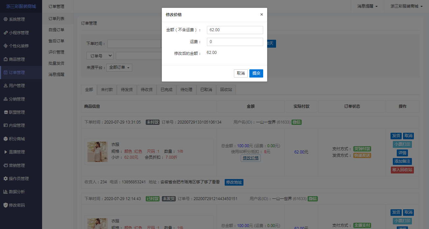The width and height of the screenshot is (429, 229).
Task: Click 修改地址 button for the first order
Action: pyautogui.click(x=234, y=182)
